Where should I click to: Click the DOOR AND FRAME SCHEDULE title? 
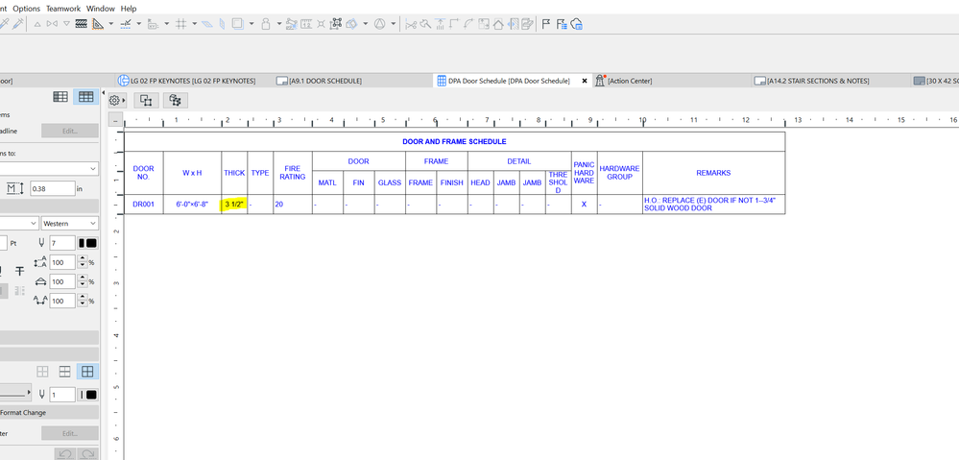click(x=454, y=142)
